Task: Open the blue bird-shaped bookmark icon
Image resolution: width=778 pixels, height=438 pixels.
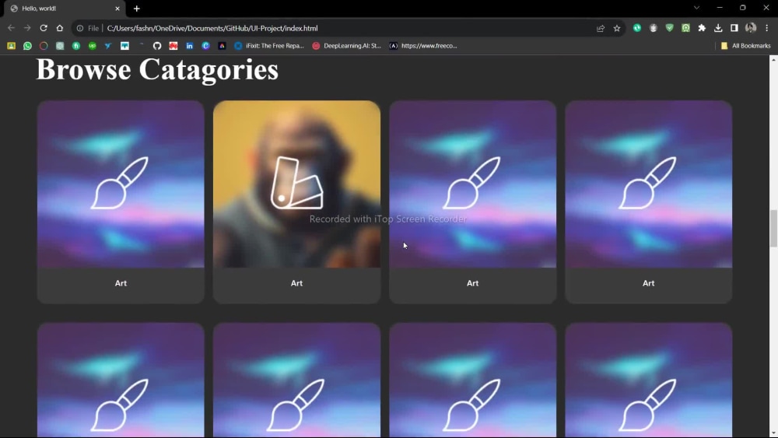Action: click(x=108, y=46)
